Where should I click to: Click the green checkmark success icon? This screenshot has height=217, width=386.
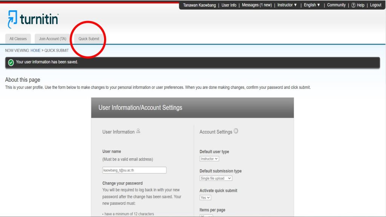pos(11,63)
